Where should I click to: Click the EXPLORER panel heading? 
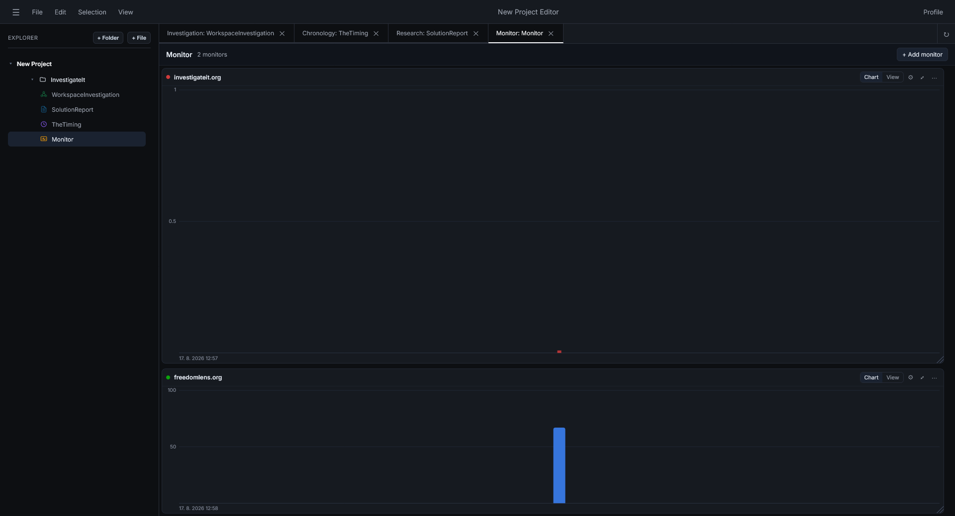23,38
